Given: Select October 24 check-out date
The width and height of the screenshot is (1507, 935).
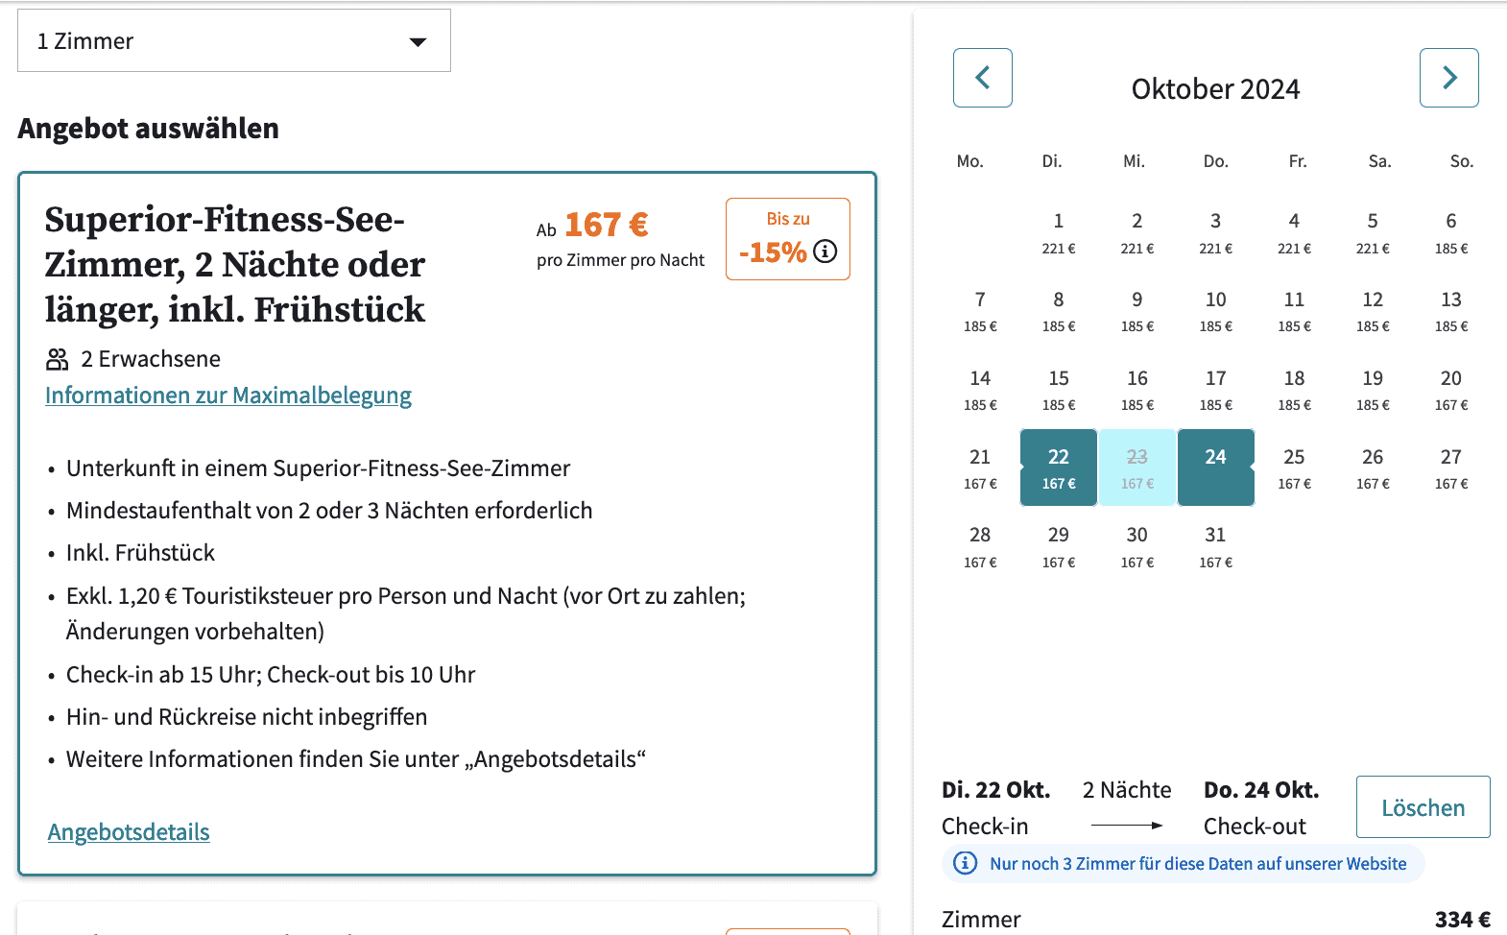Looking at the screenshot, I should [x=1215, y=467].
